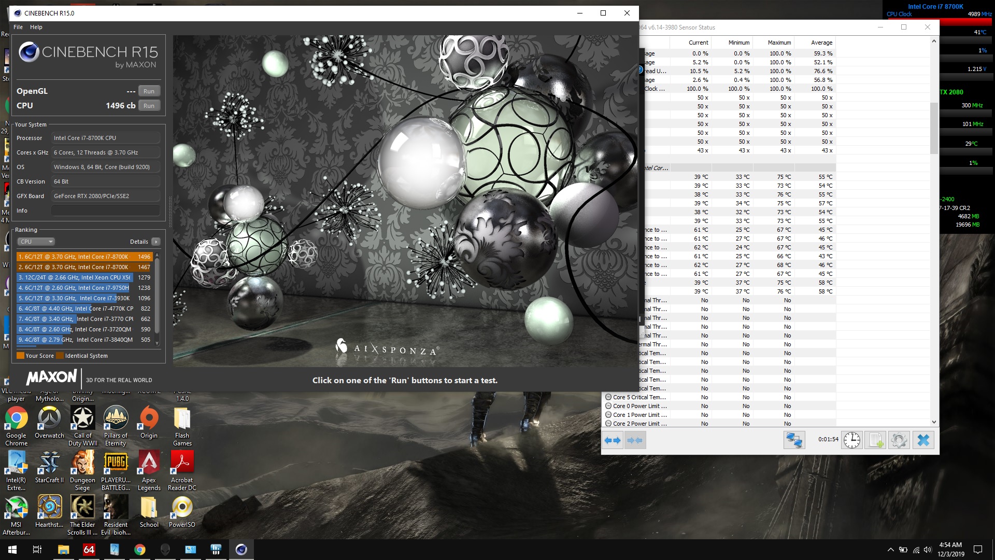Image resolution: width=995 pixels, height=560 pixels.
Task: Select i7-4770K ranking entry
Action: coord(84,309)
